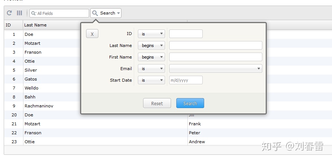Open the show/hide columns icon
Viewport: 332px width, 160px height.
click(19, 13)
